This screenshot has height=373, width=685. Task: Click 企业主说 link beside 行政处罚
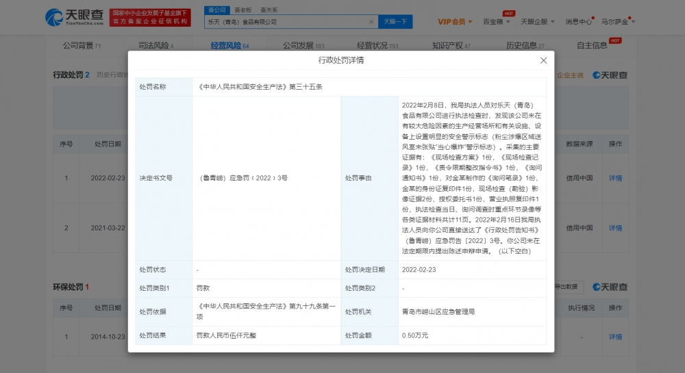pos(570,75)
